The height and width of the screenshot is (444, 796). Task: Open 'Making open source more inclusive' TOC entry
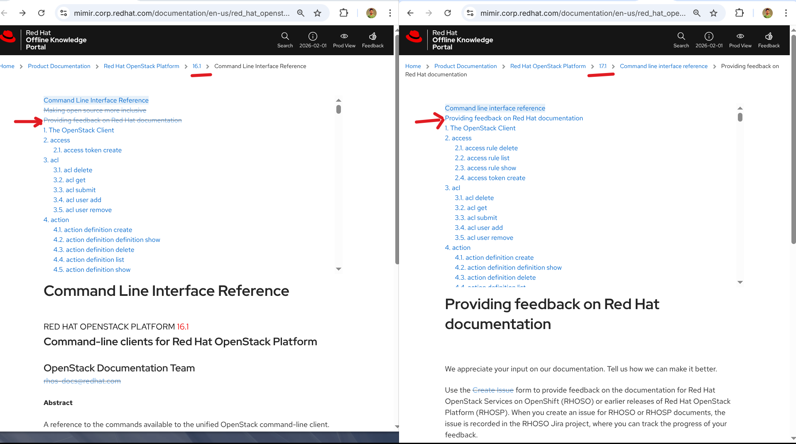click(x=95, y=110)
